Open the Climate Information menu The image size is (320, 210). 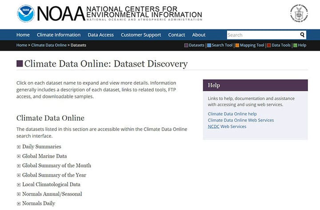(x=59, y=35)
